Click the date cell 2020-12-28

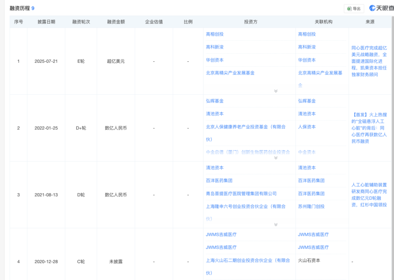click(x=46, y=261)
